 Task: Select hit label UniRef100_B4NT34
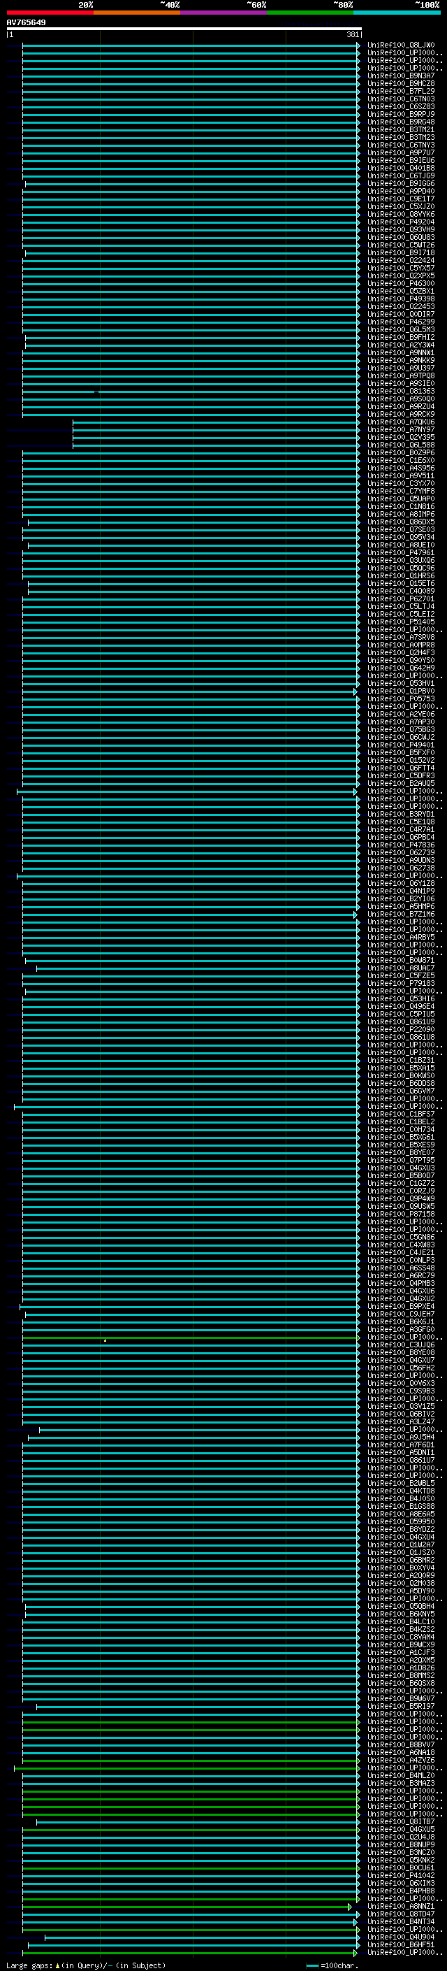400,1922
